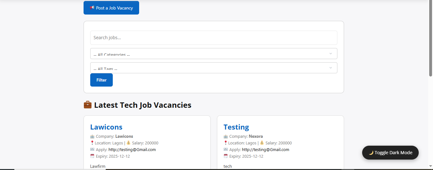This screenshot has width=433, height=170.
Task: Click the chevron arrow of Categories select
Action: (x=330, y=54)
